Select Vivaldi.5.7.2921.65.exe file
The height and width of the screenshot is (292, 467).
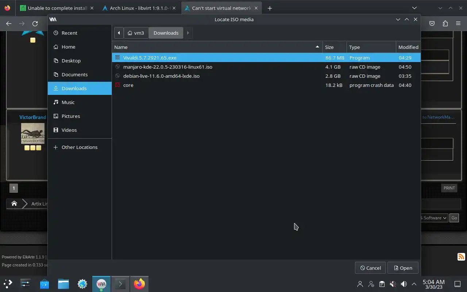[266, 58]
